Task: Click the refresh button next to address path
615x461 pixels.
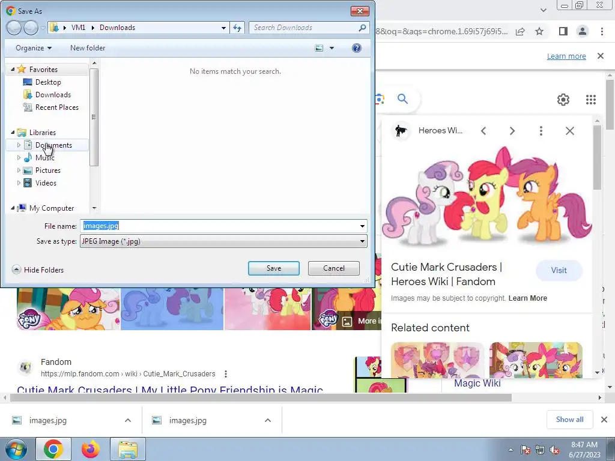Action: click(237, 28)
